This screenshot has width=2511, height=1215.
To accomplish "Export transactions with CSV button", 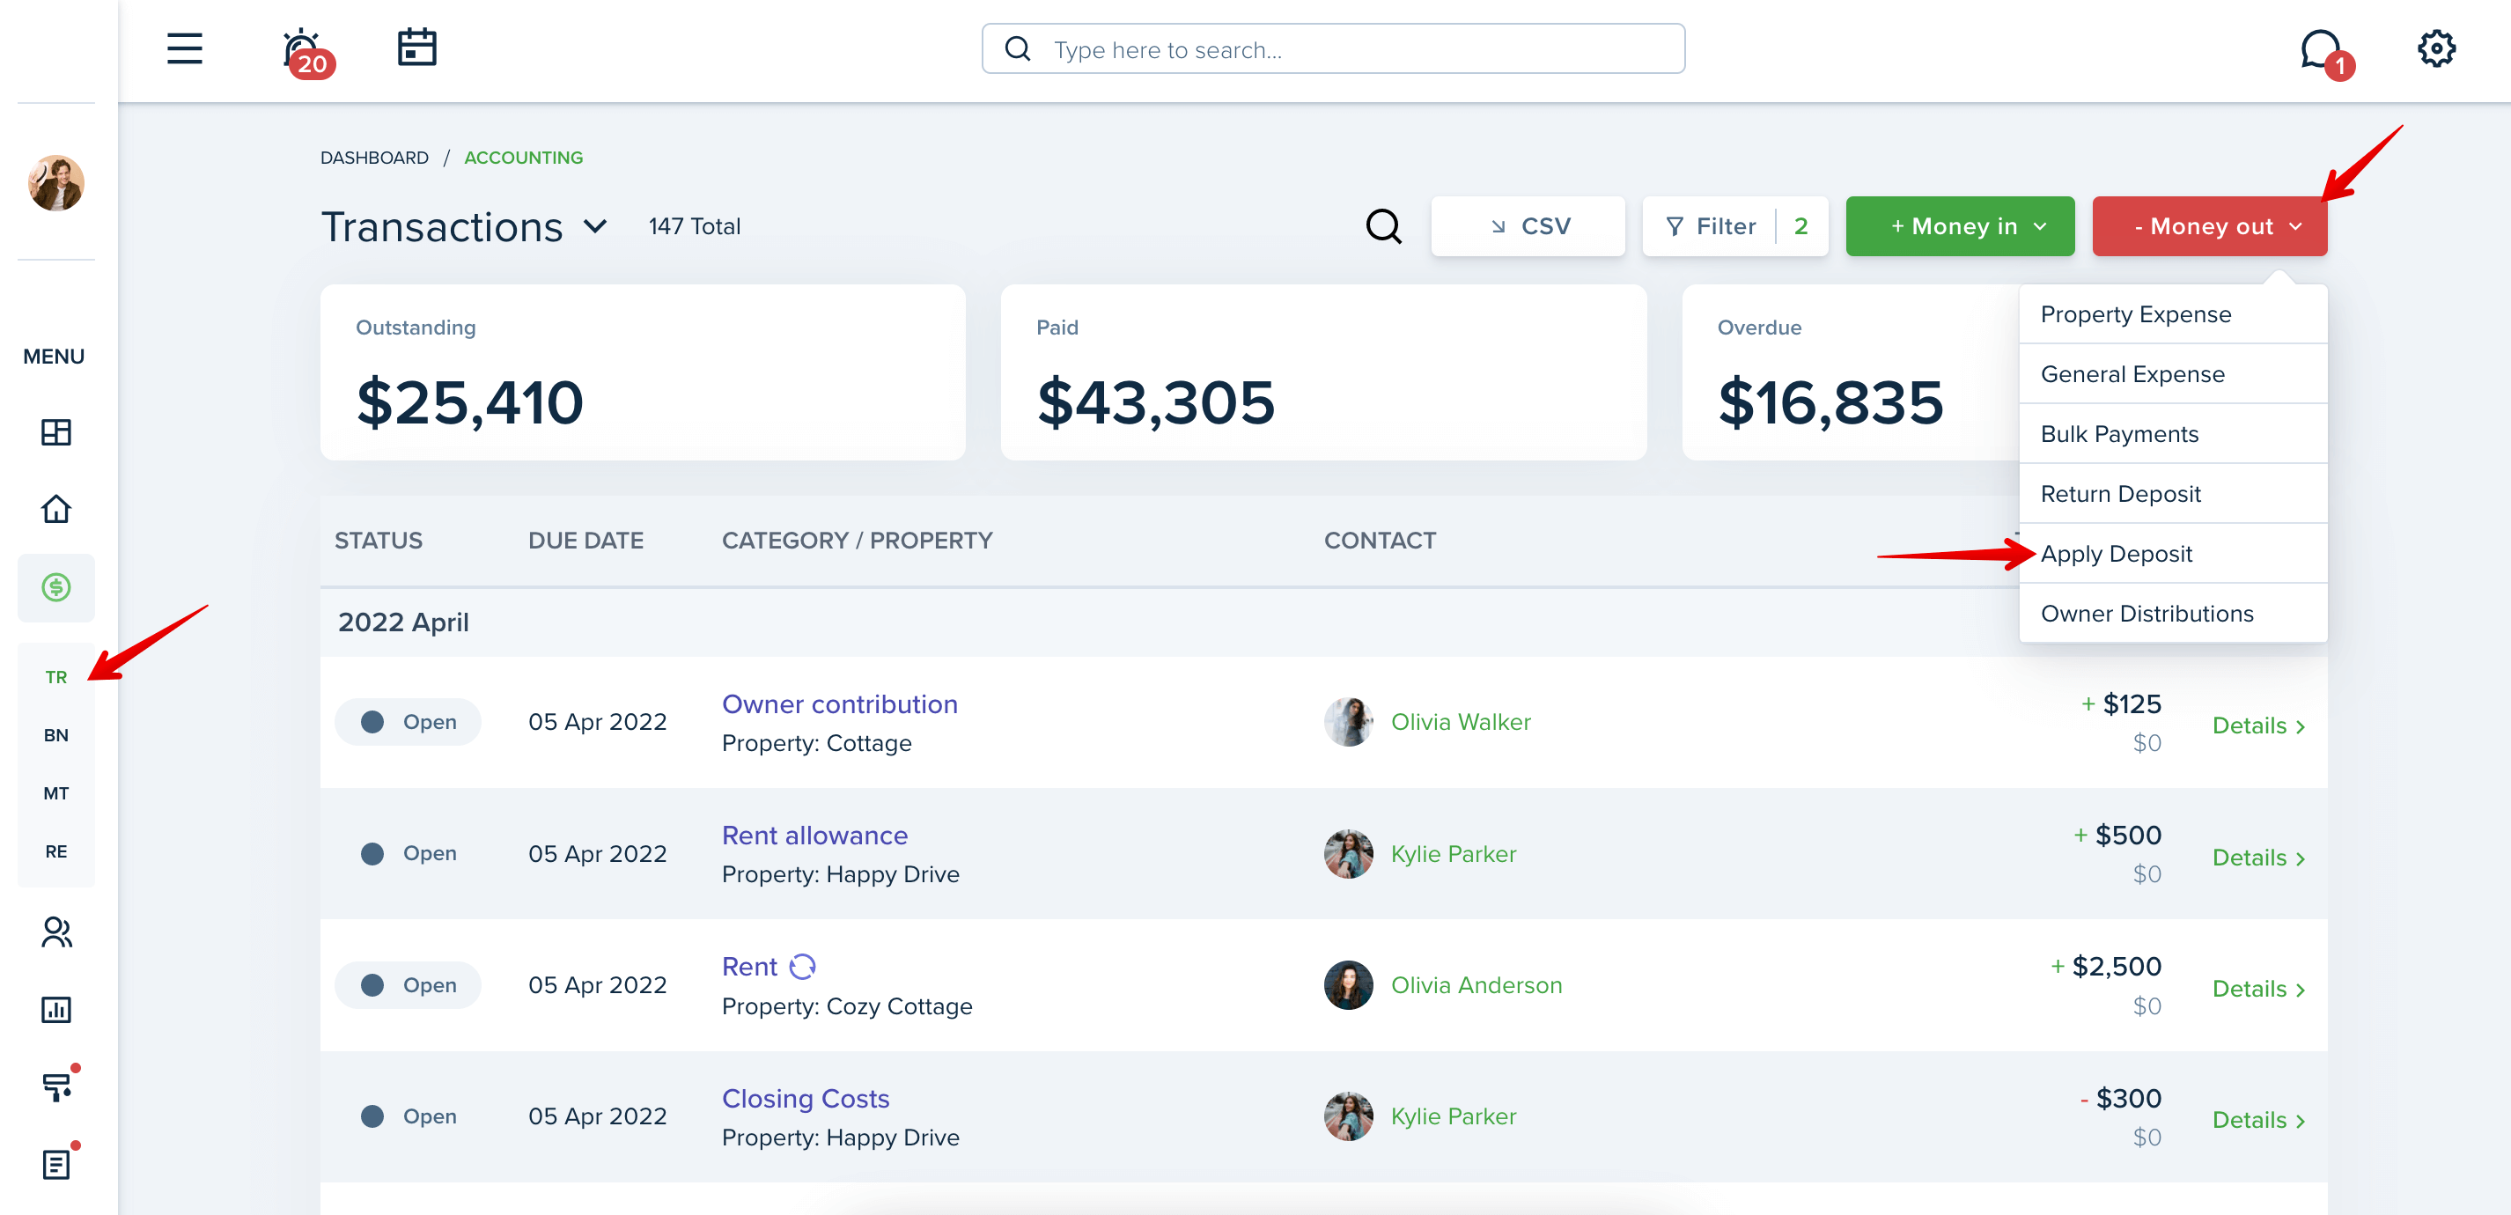I will 1528,226.
